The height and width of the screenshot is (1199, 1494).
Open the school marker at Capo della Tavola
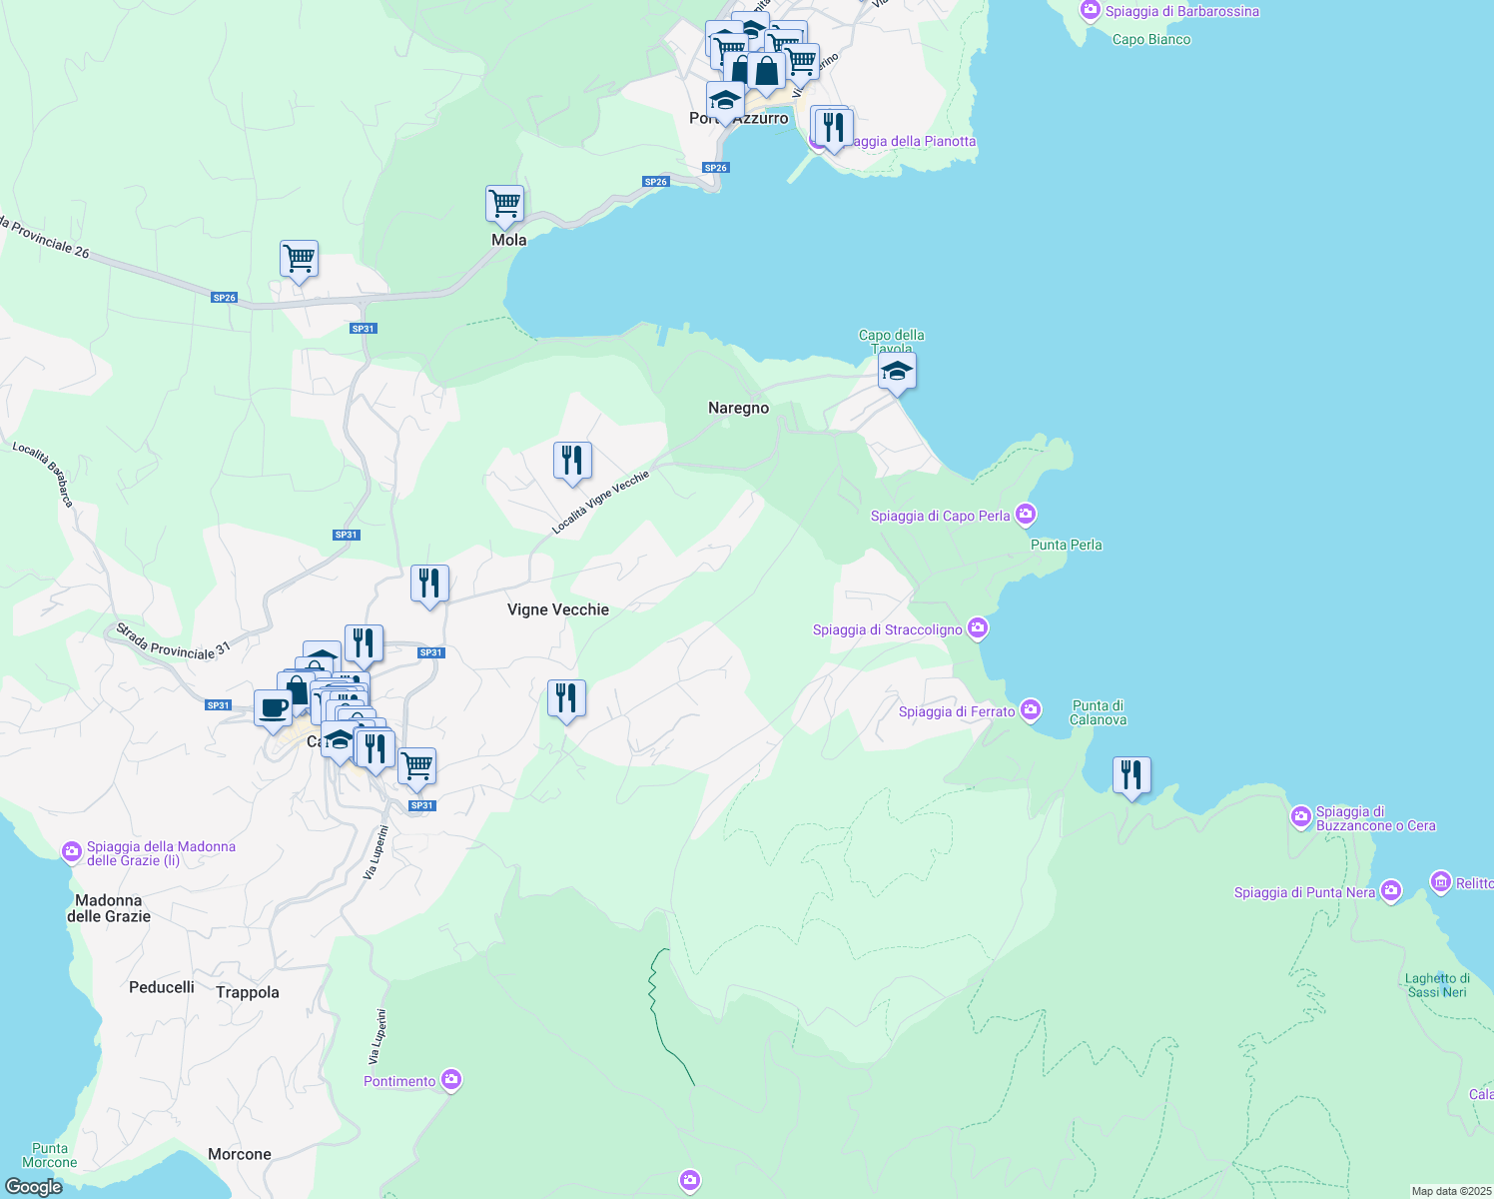point(897,371)
